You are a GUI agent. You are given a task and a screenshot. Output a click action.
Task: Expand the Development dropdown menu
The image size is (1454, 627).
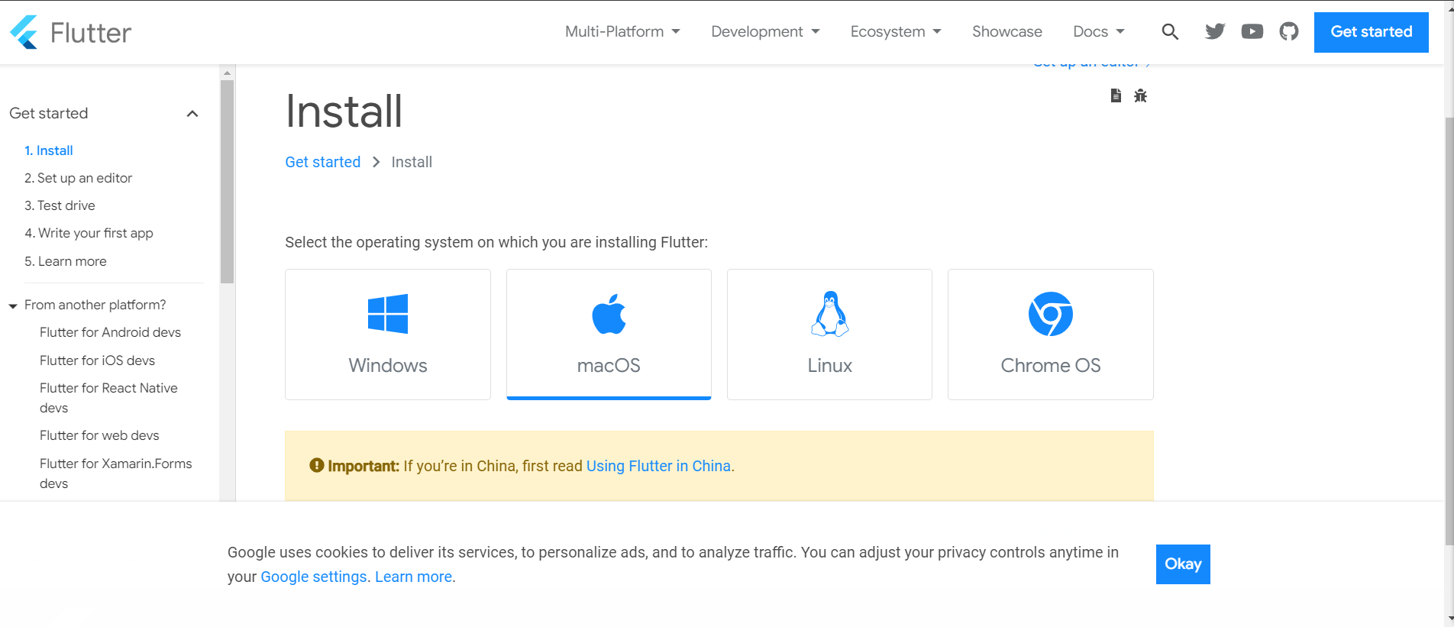[x=765, y=31]
